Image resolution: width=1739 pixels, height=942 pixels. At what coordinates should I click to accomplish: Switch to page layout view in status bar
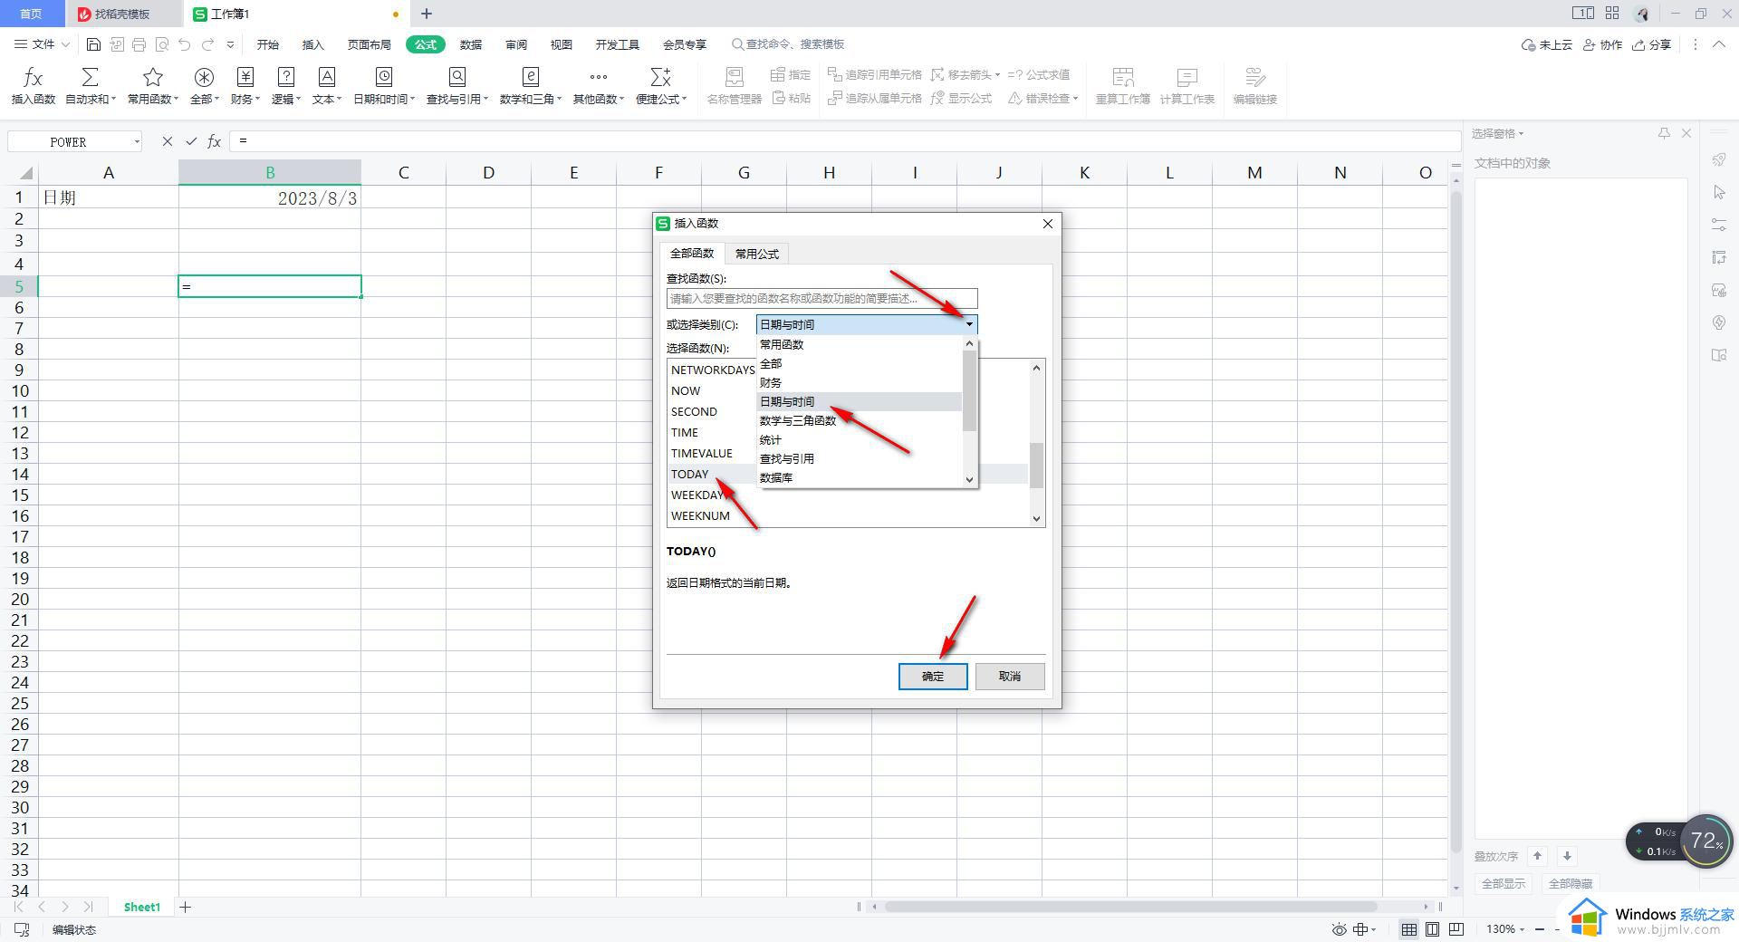pyautogui.click(x=1432, y=929)
